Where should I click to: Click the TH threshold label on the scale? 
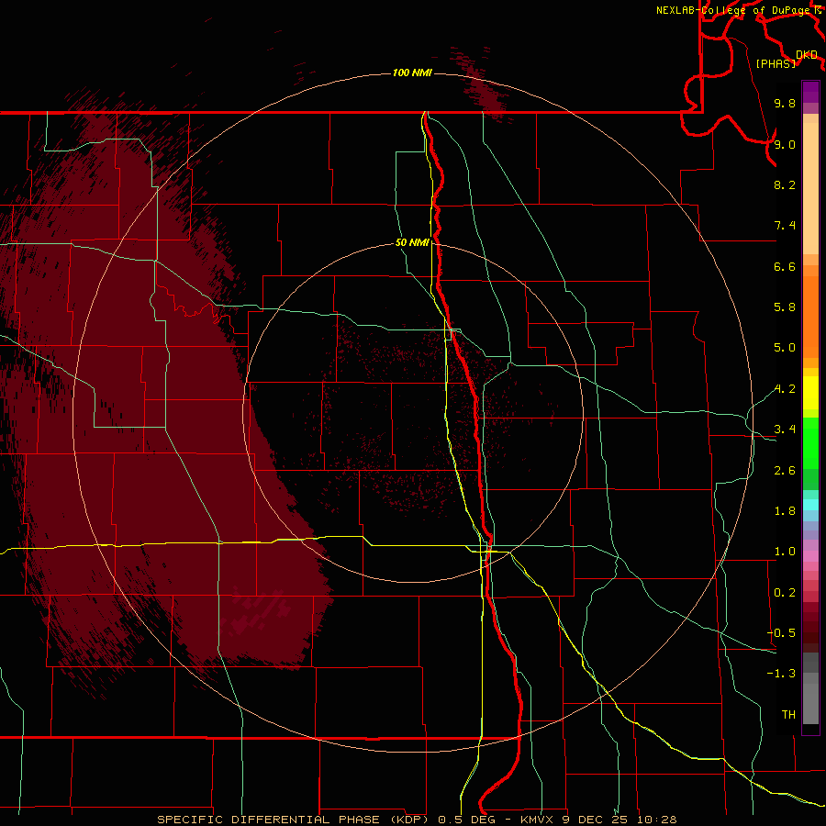pos(788,715)
